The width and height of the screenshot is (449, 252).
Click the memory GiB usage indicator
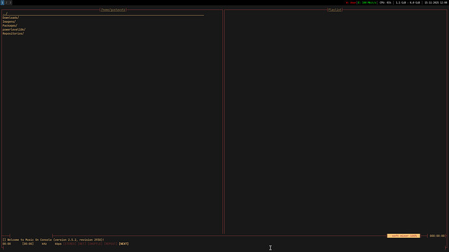coord(408,3)
